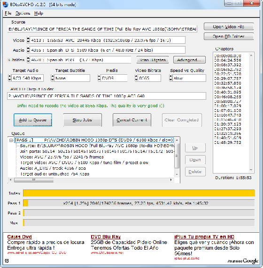Screen dimensions: 263x268
Task: Click the Open Video File button
Action: pyautogui.click(x=229, y=27)
